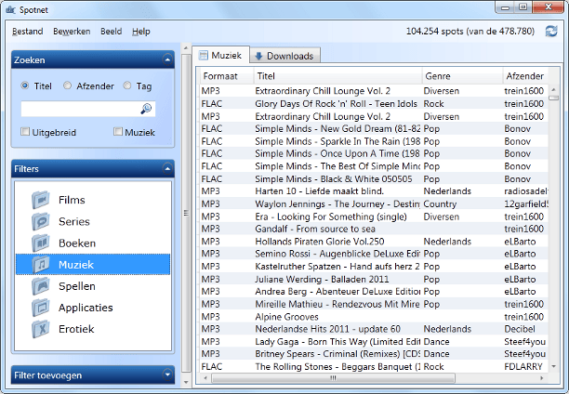Select the Spellen filter
569x394 pixels.
(93, 286)
